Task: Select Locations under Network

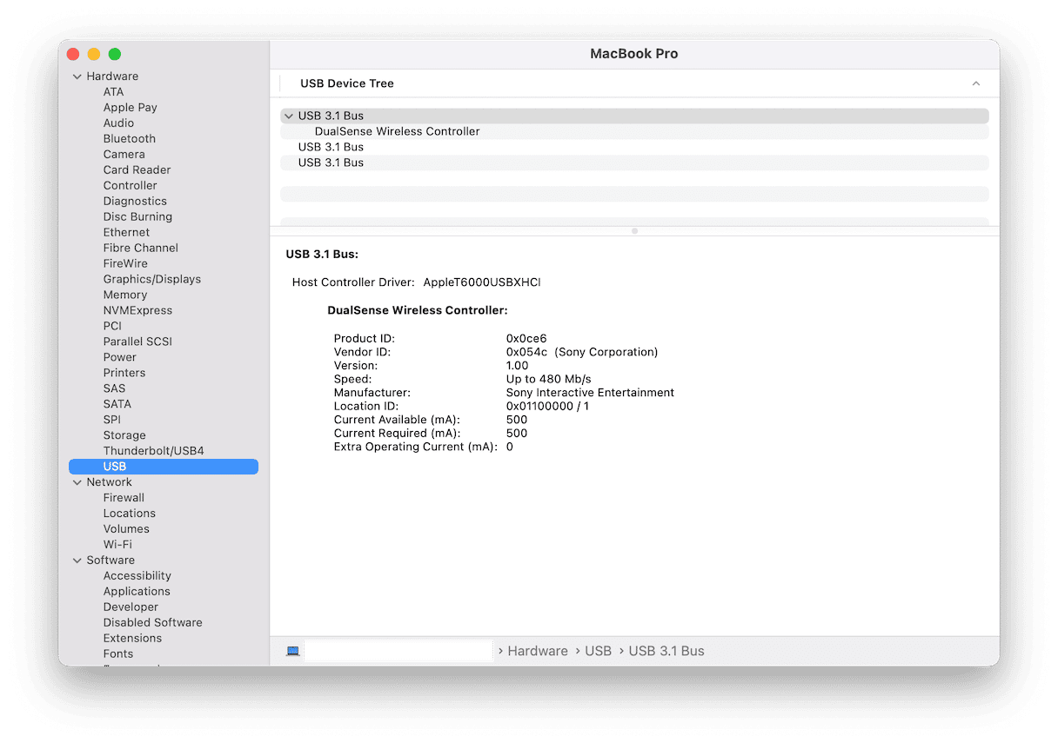Action: pos(130,514)
